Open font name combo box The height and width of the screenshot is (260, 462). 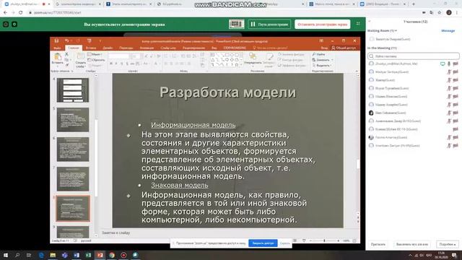118,56
